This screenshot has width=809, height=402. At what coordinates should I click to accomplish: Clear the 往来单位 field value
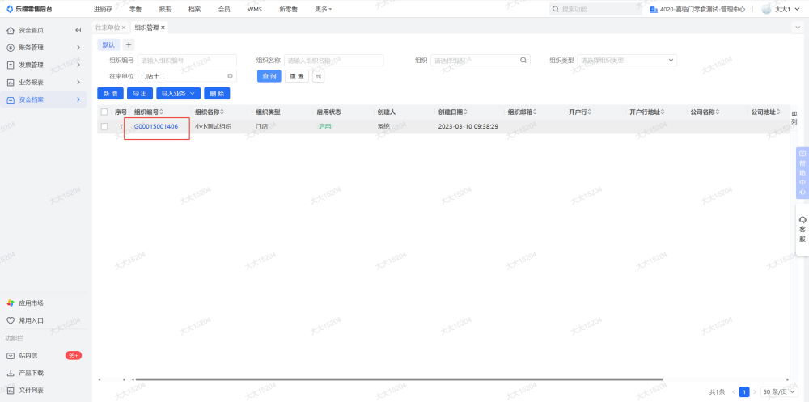(x=230, y=76)
